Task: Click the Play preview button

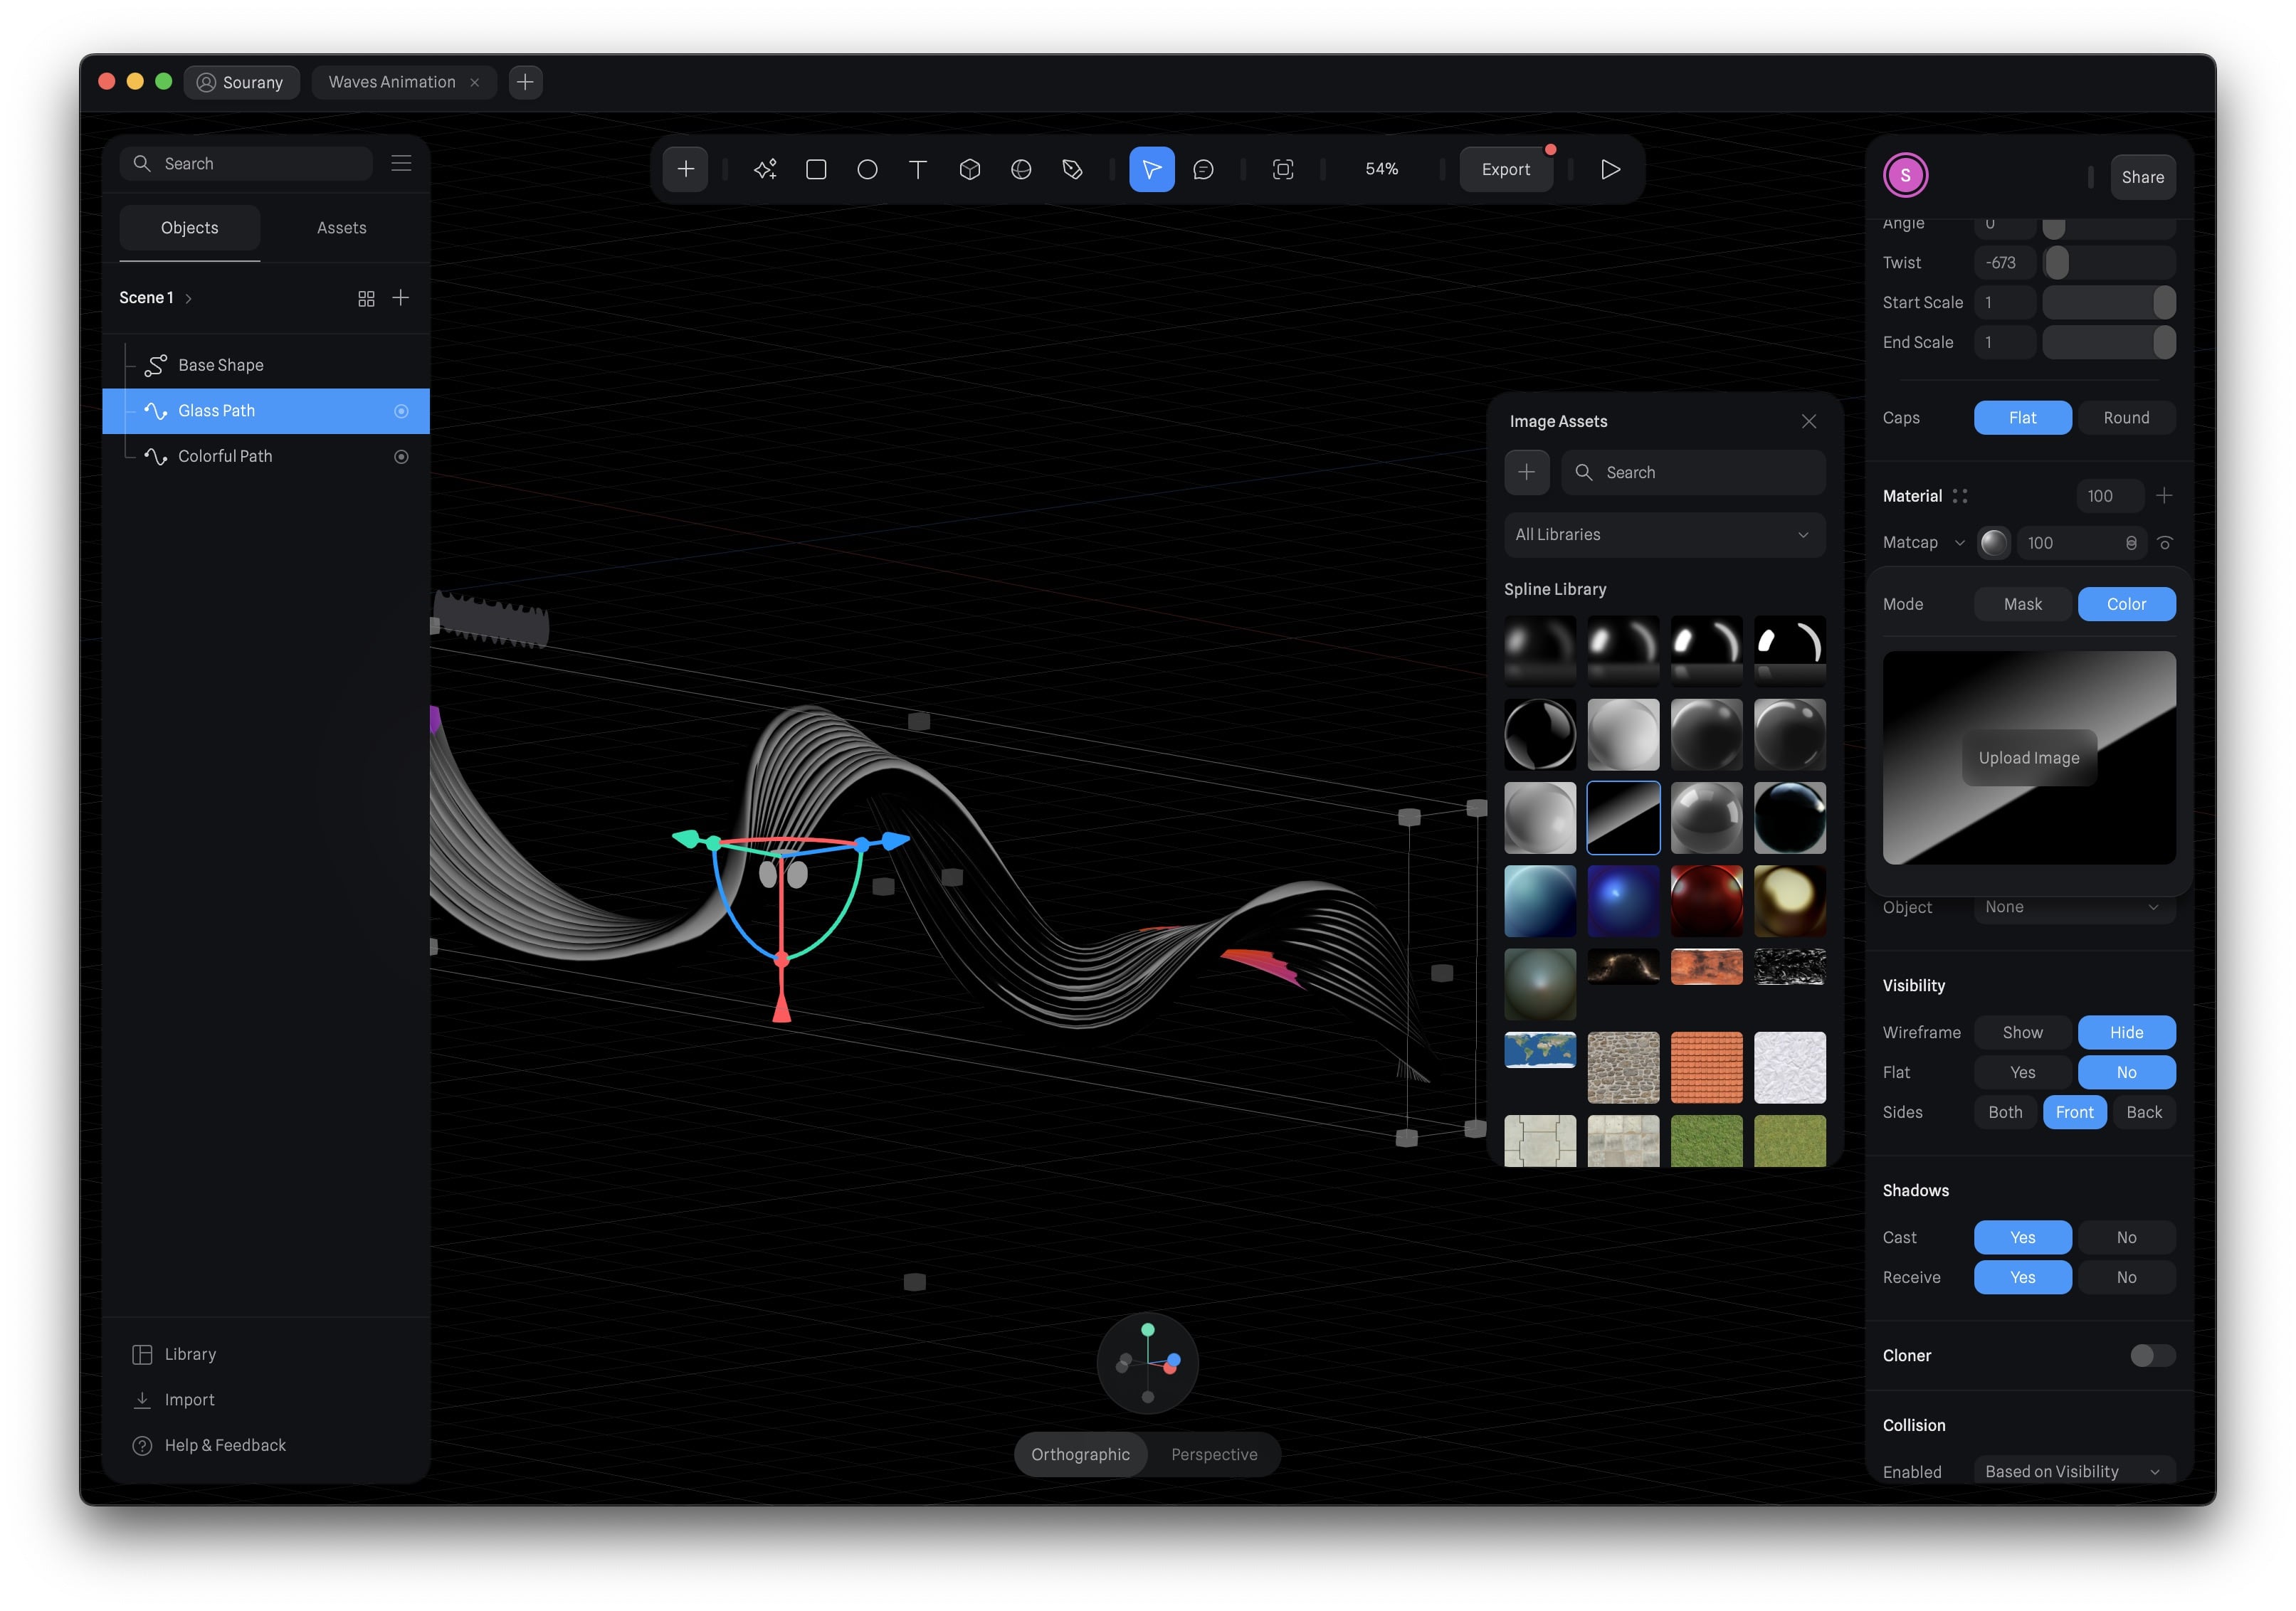Action: 1609,169
